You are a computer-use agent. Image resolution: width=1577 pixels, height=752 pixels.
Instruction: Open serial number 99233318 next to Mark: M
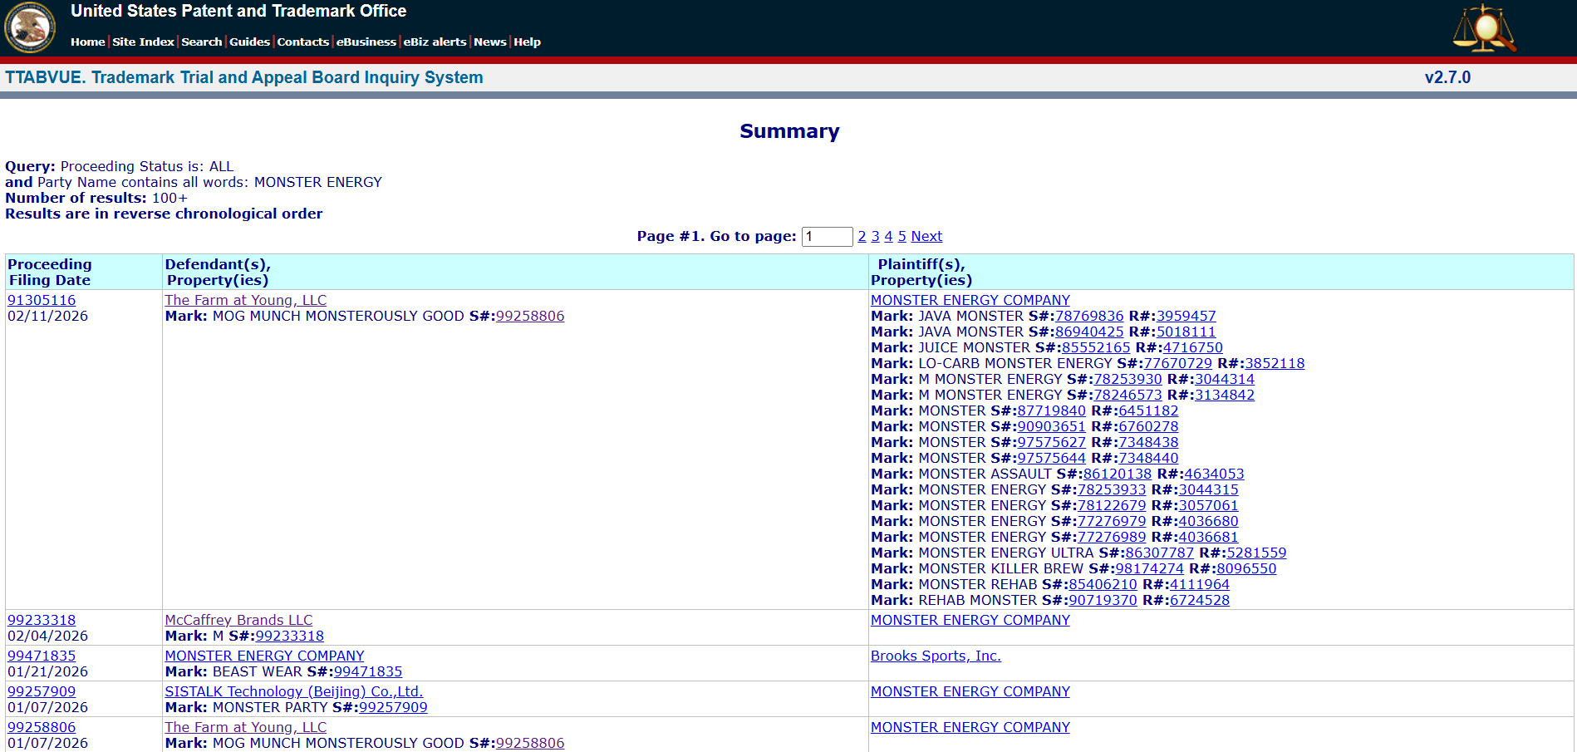pyautogui.click(x=290, y=636)
